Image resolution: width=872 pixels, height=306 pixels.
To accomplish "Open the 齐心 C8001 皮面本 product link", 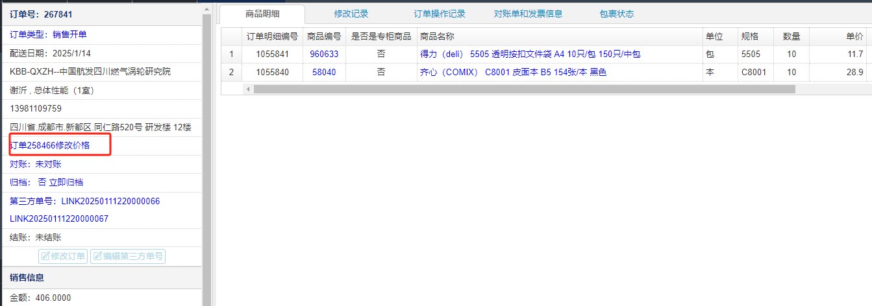I will tap(513, 73).
